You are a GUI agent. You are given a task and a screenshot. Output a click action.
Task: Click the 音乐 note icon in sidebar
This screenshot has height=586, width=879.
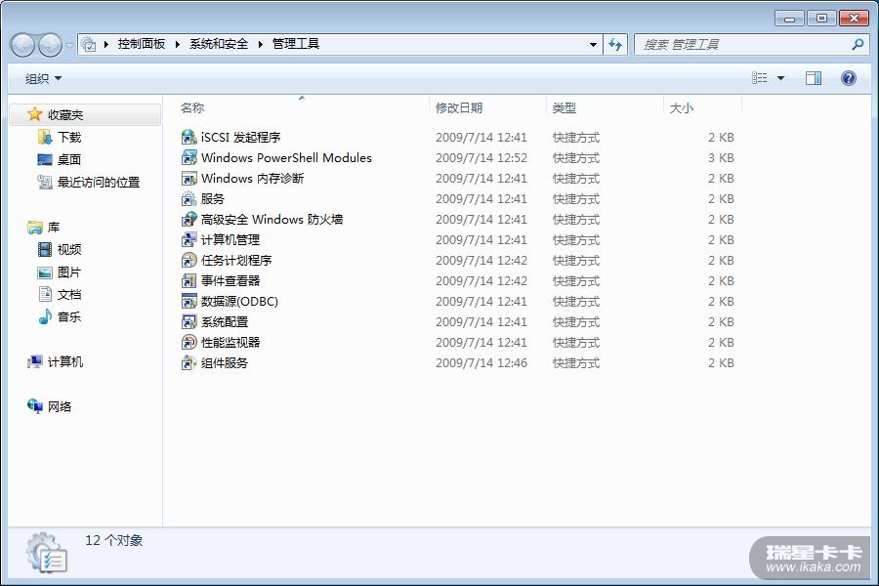[x=44, y=316]
